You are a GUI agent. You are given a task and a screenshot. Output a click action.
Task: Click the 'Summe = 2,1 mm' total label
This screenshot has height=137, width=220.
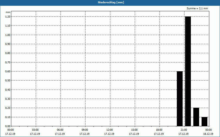pyautogui.click(x=197, y=8)
